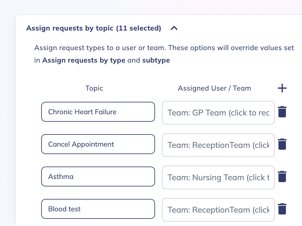Click the plus icon beside Assigned User / Team
This screenshot has height=226, width=302.
click(282, 88)
